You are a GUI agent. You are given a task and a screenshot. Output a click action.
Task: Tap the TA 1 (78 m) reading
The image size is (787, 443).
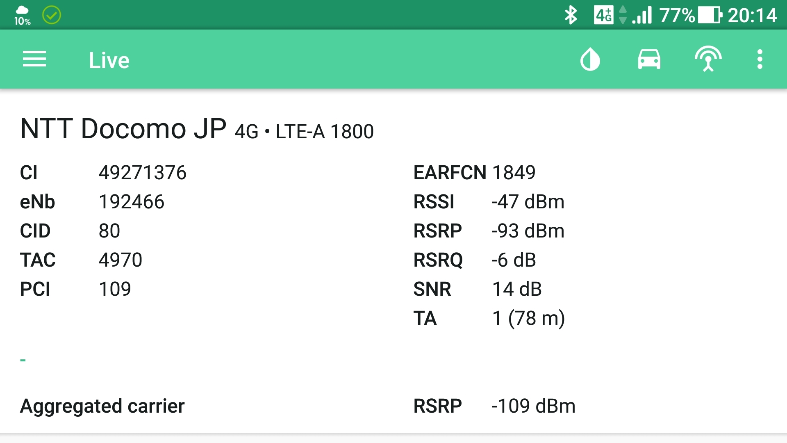click(x=528, y=318)
